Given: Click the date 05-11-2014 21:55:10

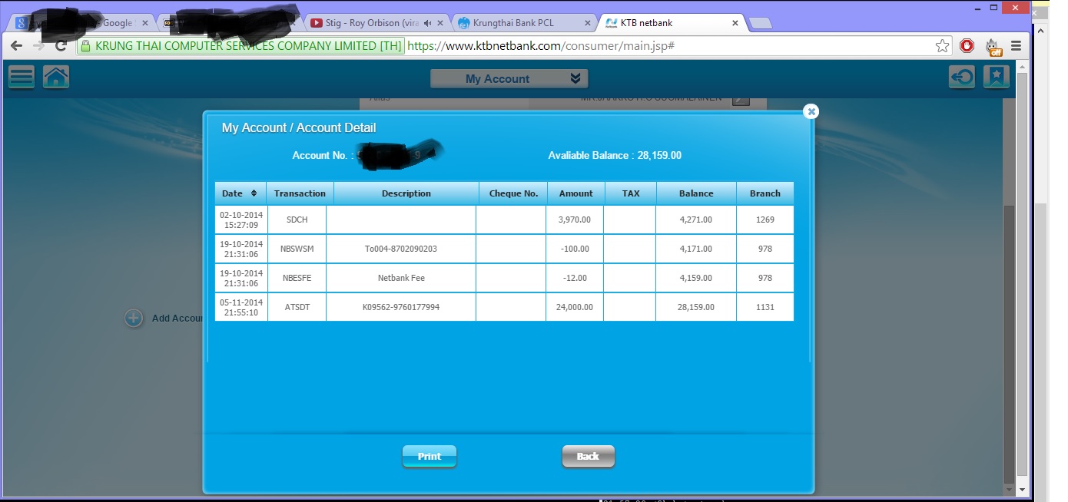Looking at the screenshot, I should pos(241,307).
